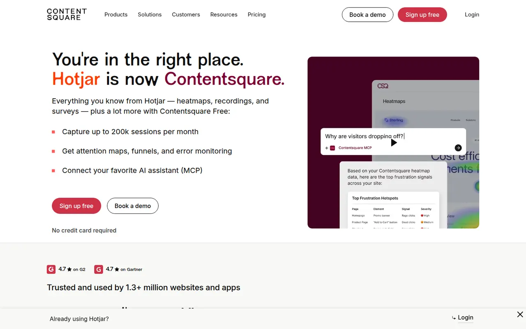
Task: Click the orange Hotjar word in the headline
Action: click(76, 79)
